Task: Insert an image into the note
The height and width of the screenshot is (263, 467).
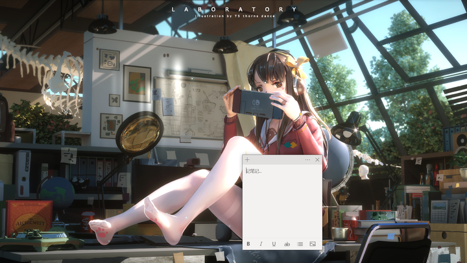Action: 313,244
